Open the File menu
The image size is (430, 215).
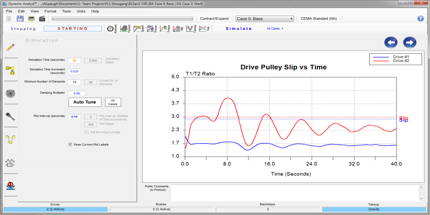point(9,11)
